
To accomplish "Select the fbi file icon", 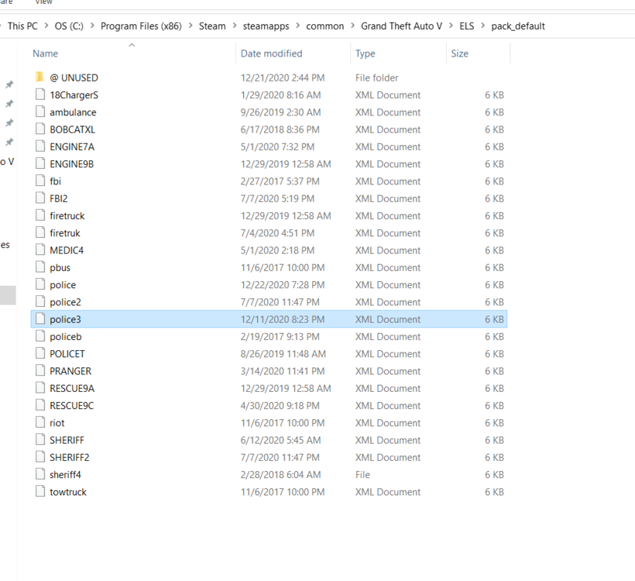I will pyautogui.click(x=39, y=180).
